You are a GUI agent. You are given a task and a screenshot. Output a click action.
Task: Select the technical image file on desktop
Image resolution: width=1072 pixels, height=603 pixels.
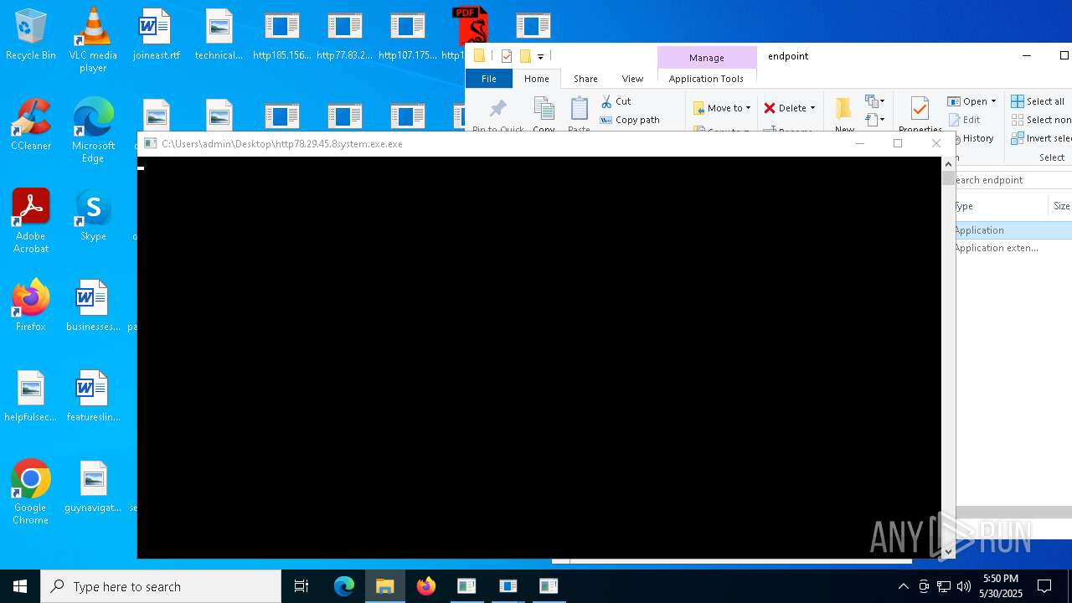point(219,35)
